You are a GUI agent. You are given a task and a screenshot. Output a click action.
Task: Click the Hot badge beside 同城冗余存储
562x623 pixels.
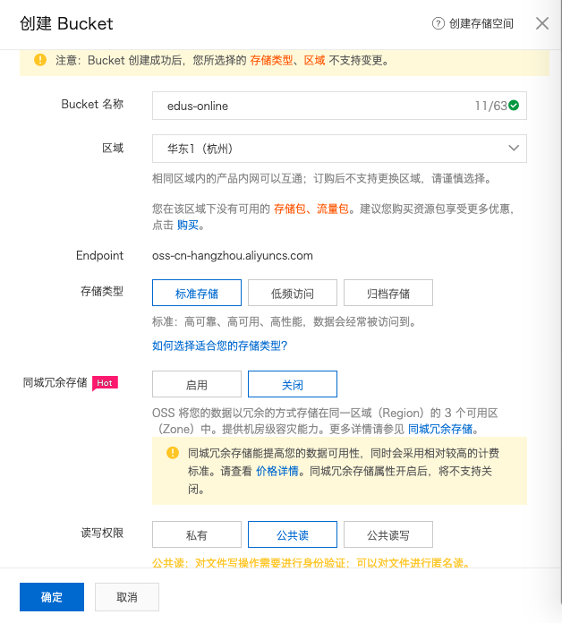[105, 383]
